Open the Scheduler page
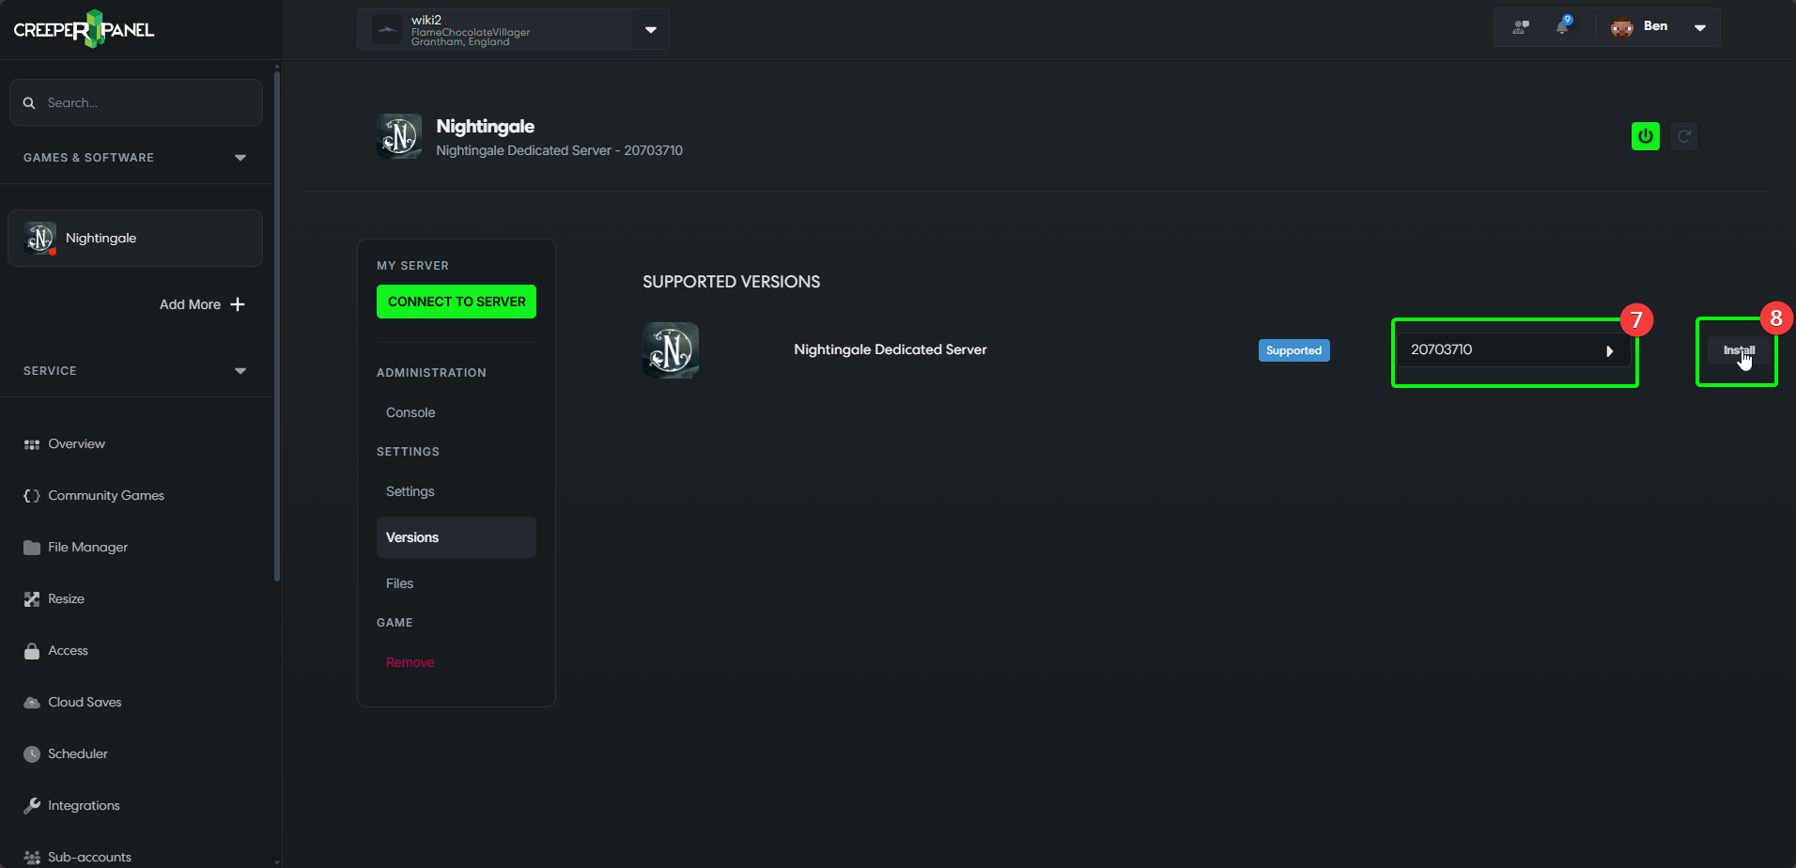The height and width of the screenshot is (868, 1796). pos(77,753)
